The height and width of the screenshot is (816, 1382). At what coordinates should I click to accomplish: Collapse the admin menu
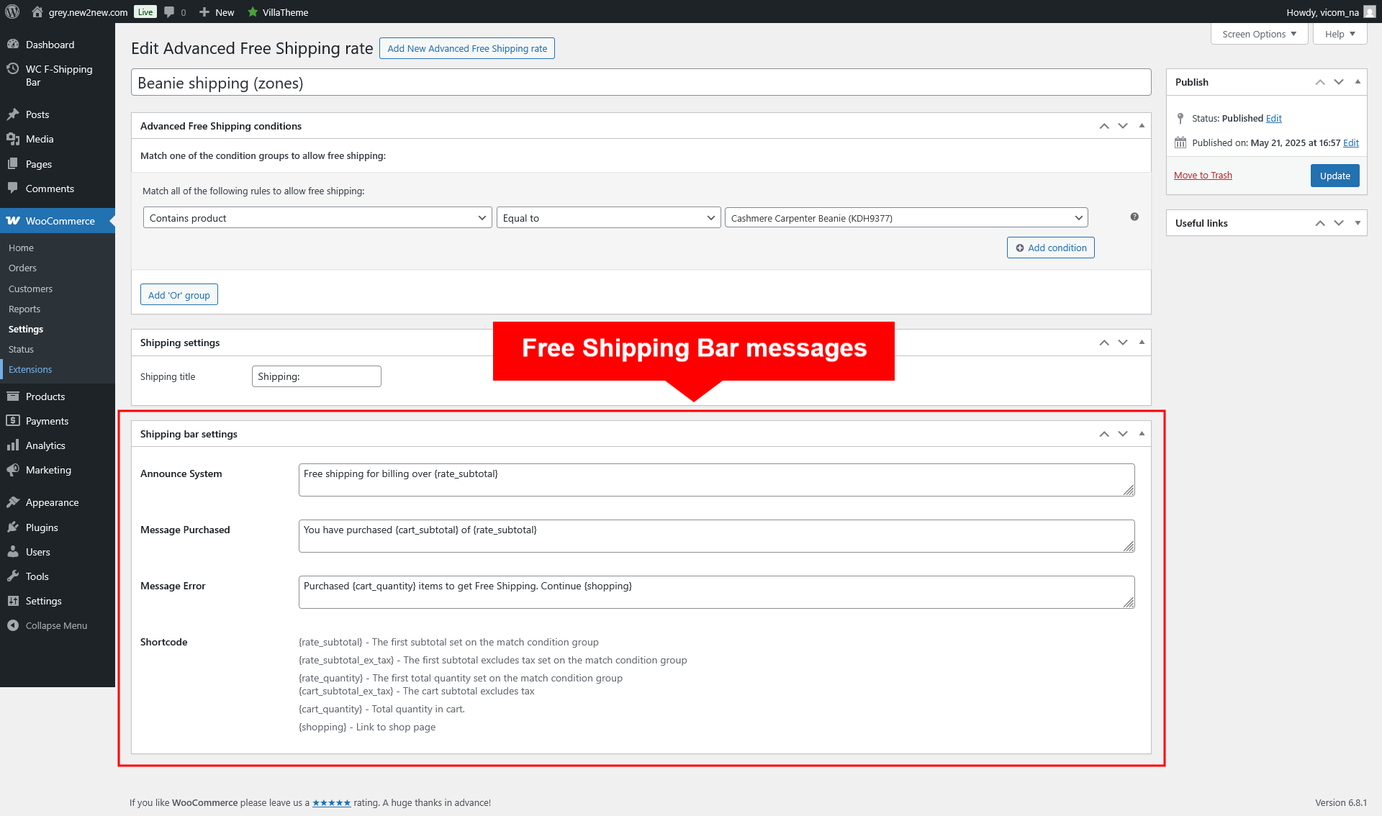click(x=56, y=625)
